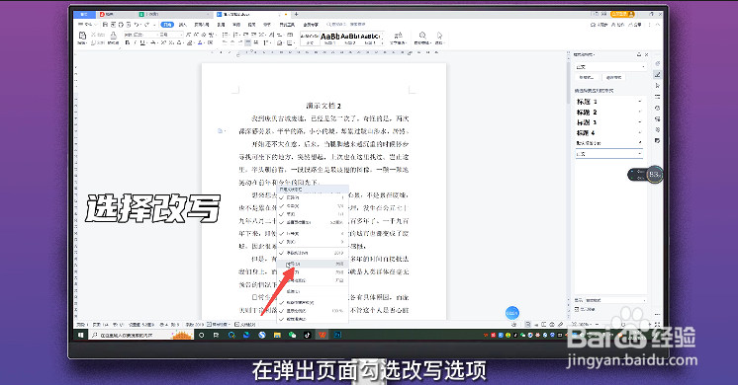Viewport: 738px width, 385px height.
Task: Click the page layout view icon in status bar
Action: click(x=528, y=325)
